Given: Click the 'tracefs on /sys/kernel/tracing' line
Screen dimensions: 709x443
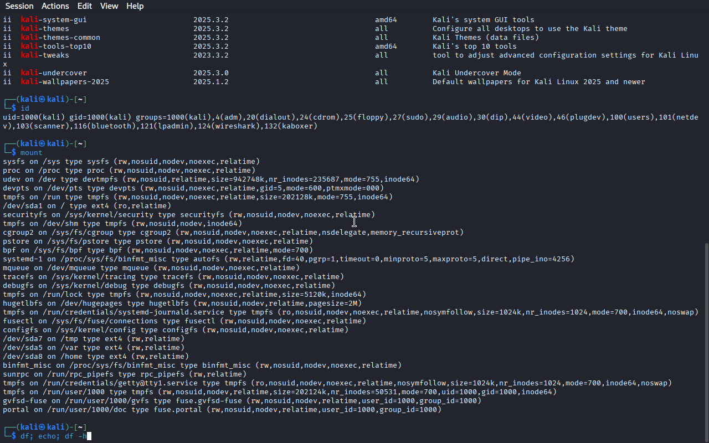Looking at the screenshot, I should (x=173, y=277).
